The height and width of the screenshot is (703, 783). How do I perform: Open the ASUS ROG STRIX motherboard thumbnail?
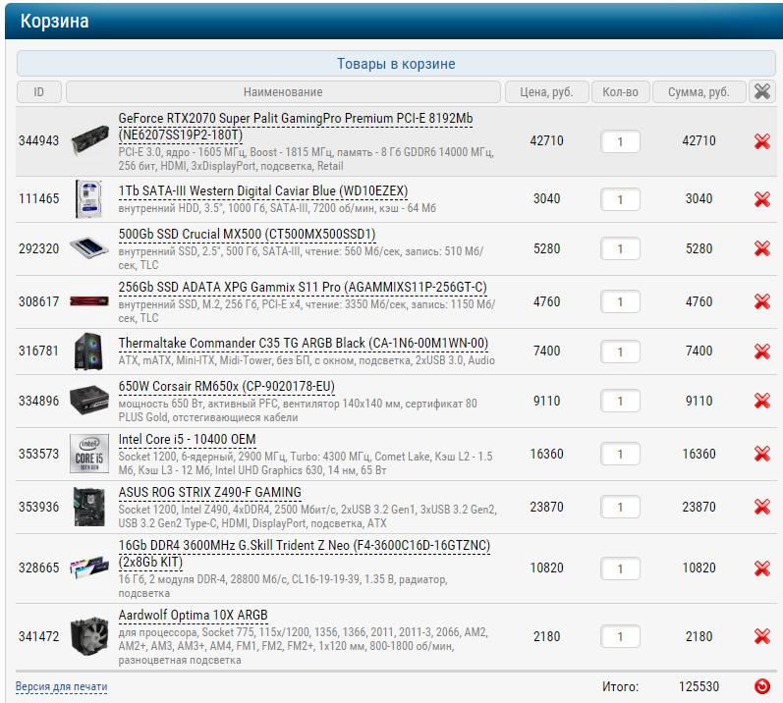click(x=89, y=507)
